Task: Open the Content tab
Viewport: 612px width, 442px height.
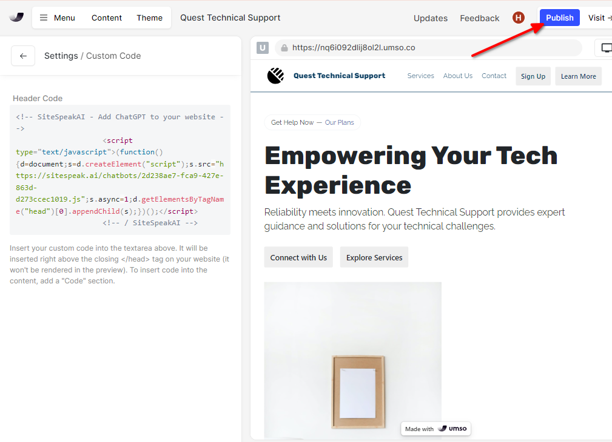Action: click(107, 18)
